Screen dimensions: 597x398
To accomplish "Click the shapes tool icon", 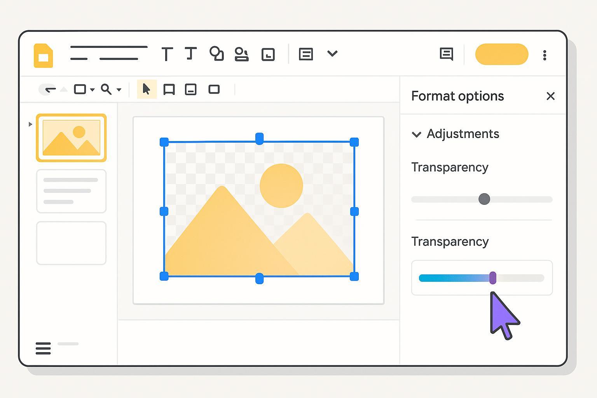I will click(x=216, y=54).
